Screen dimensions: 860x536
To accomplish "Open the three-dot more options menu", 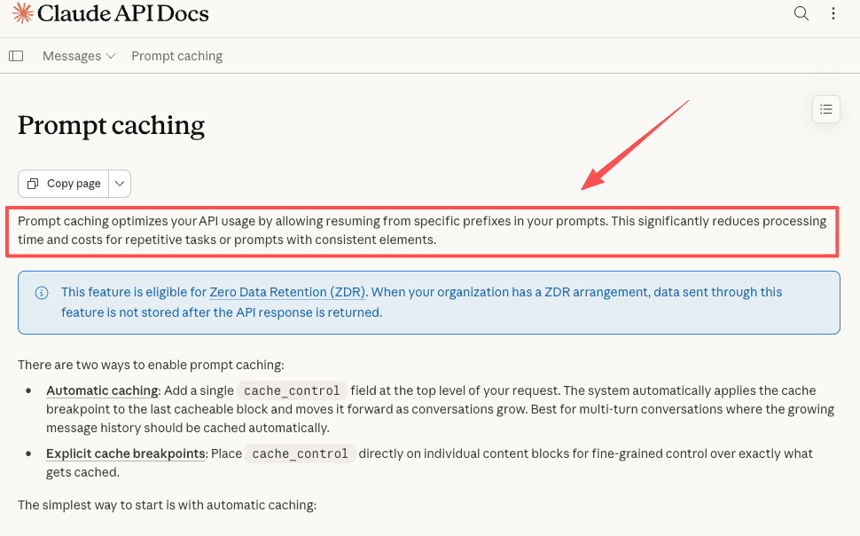I will tap(833, 13).
